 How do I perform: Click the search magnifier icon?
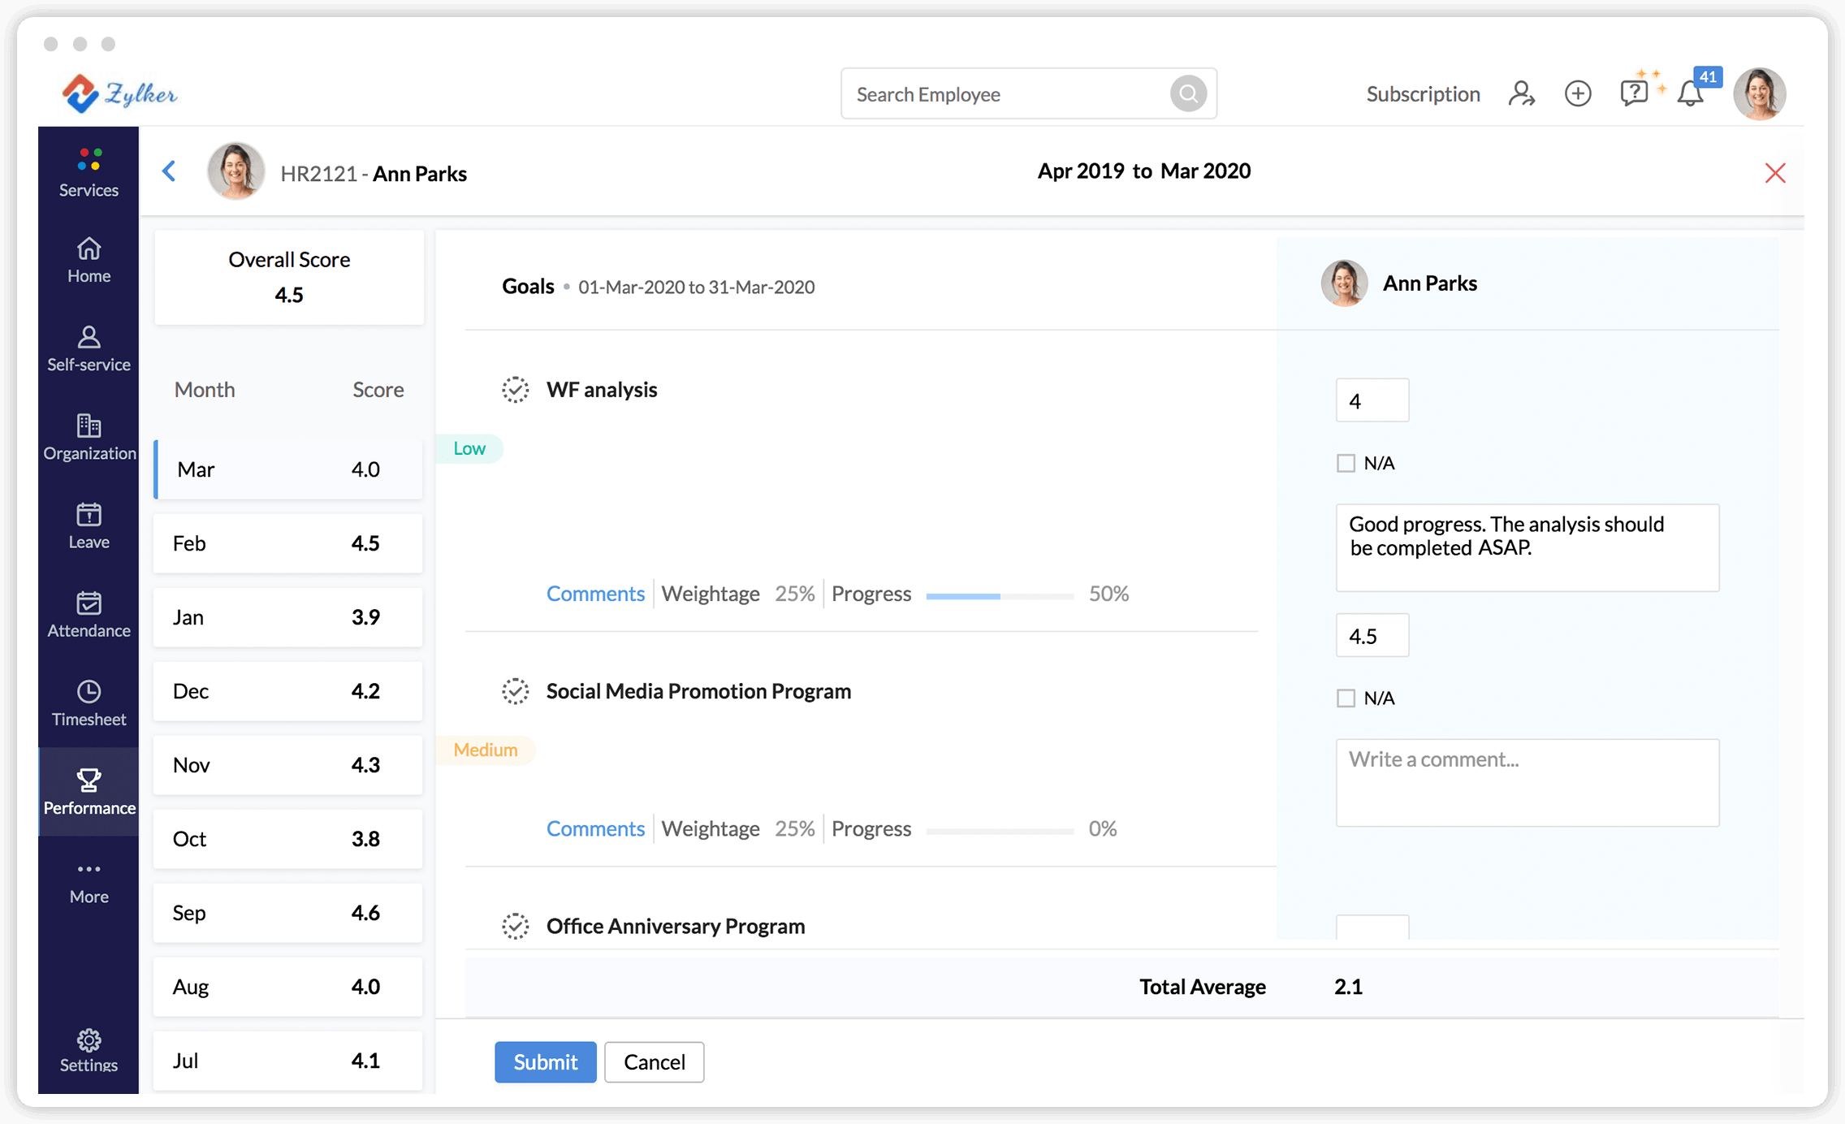pos(1188,94)
